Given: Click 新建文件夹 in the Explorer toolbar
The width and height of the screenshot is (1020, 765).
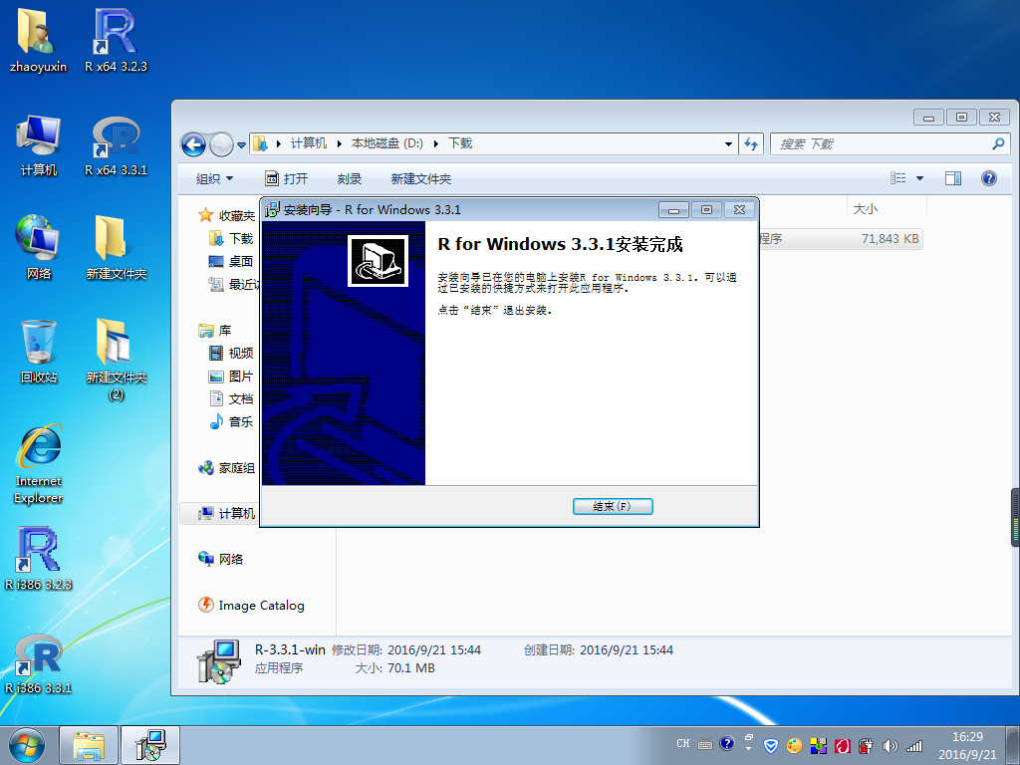Looking at the screenshot, I should click(x=421, y=179).
